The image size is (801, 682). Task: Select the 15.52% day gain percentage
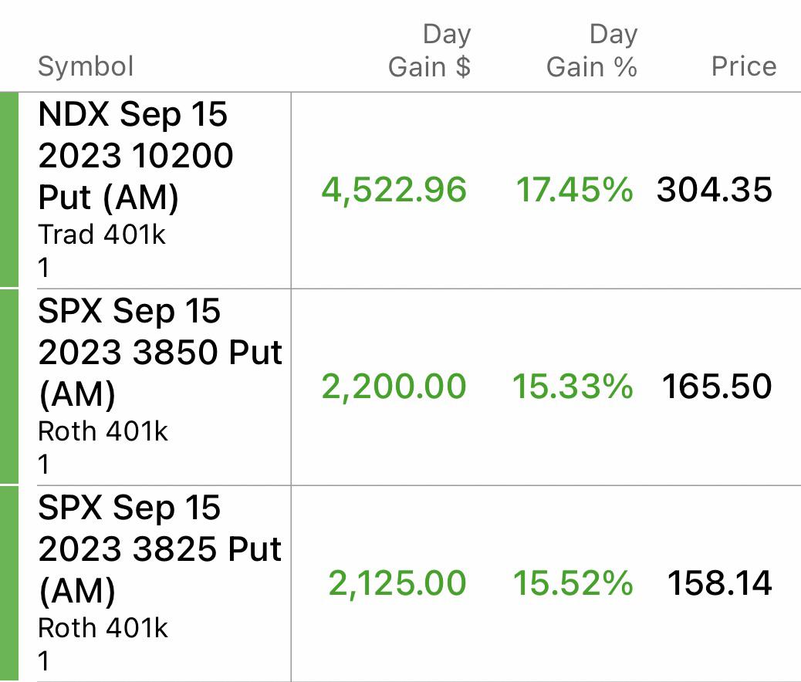(573, 583)
